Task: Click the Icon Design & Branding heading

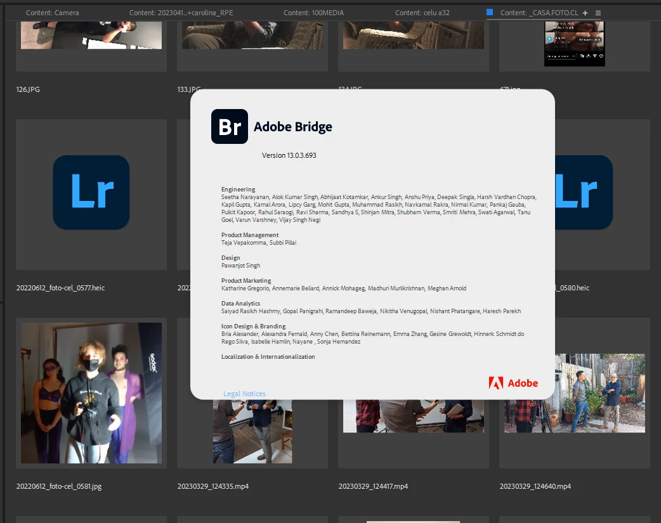Action: tap(253, 326)
